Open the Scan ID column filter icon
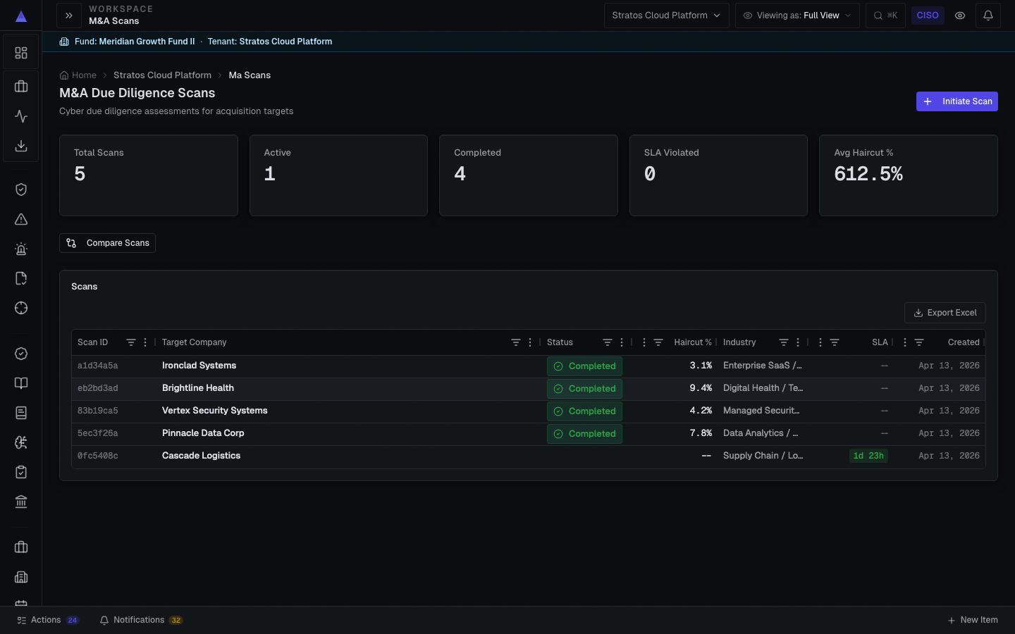Screen dimensions: 1015x634 click(131, 342)
